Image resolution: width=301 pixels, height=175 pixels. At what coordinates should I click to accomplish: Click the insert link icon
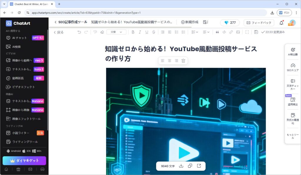(231, 32)
